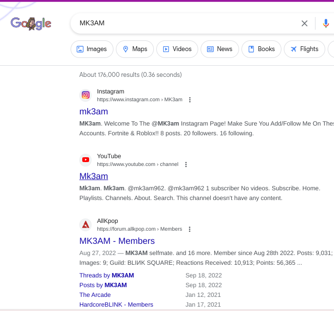Open the Mk3am YouTube channel link
Image resolution: width=334 pixels, height=311 pixels.
pyautogui.click(x=93, y=176)
